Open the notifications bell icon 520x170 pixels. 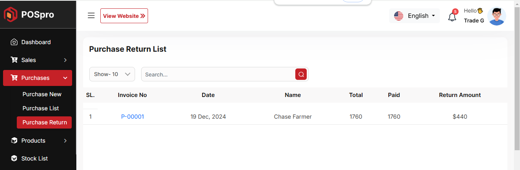452,17
